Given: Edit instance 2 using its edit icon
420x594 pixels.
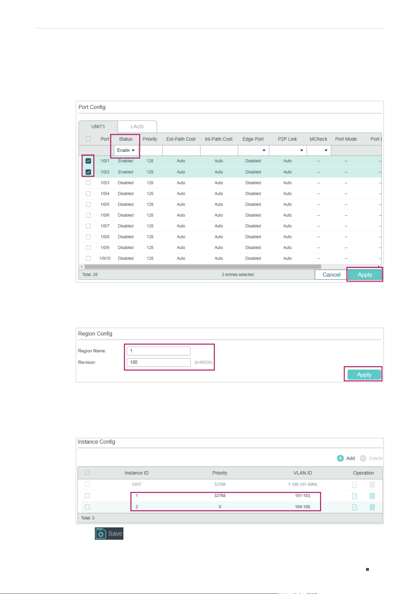Looking at the screenshot, I should [355, 507].
